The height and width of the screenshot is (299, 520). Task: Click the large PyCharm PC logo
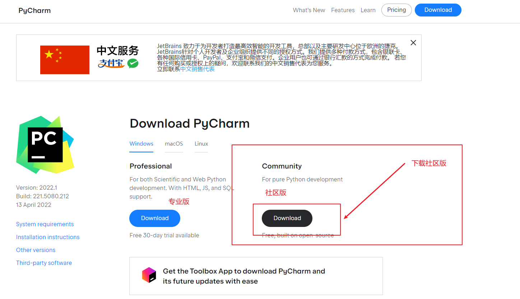pos(45,145)
